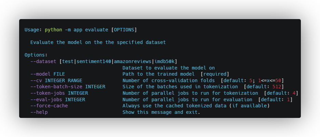
Task: Click the "1<=x<=50" range text
Action: tap(269, 80)
